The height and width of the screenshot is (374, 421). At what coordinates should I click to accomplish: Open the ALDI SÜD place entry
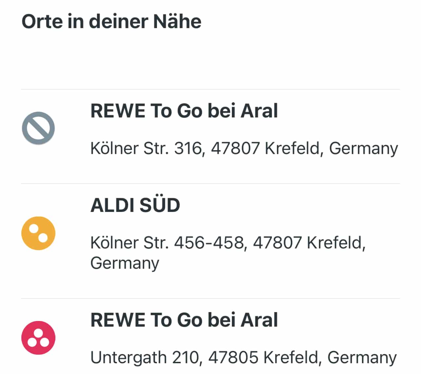click(x=135, y=205)
